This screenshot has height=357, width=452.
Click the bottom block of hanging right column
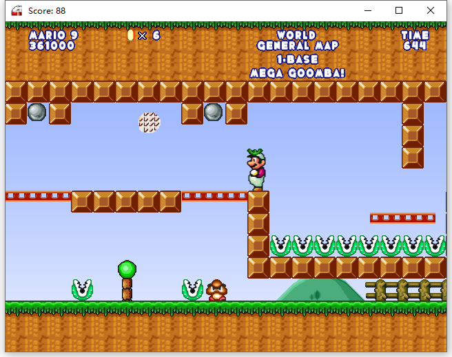413,158
